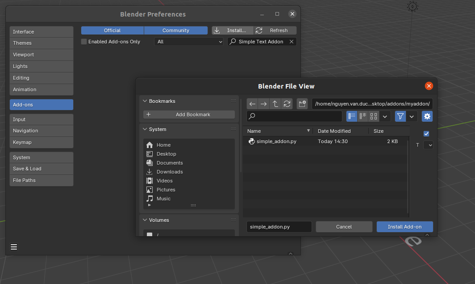The image size is (475, 284).
Task: Refresh the file list
Action: point(286,103)
